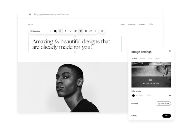Screen dimensions: 191x127
Task: Save the image settings
Action: coord(167,116)
